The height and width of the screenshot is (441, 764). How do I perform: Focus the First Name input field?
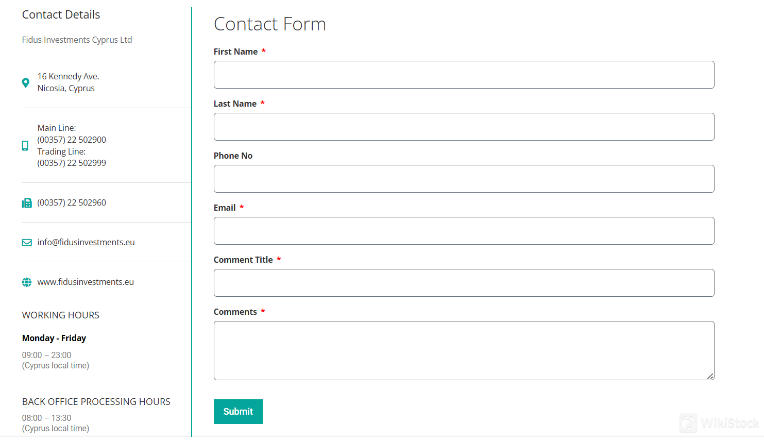[x=464, y=75]
